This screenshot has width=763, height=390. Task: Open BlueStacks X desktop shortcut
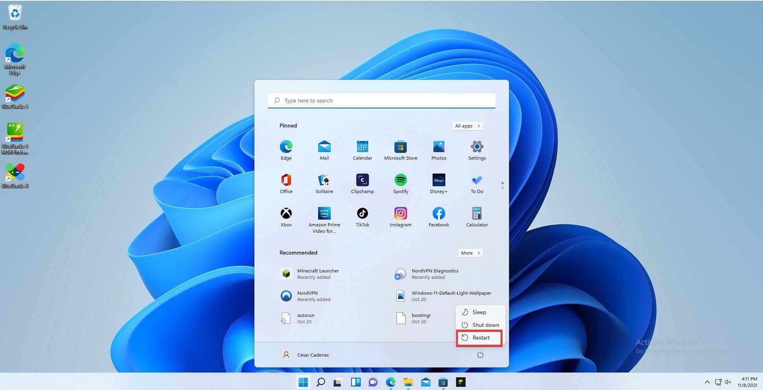(x=15, y=175)
